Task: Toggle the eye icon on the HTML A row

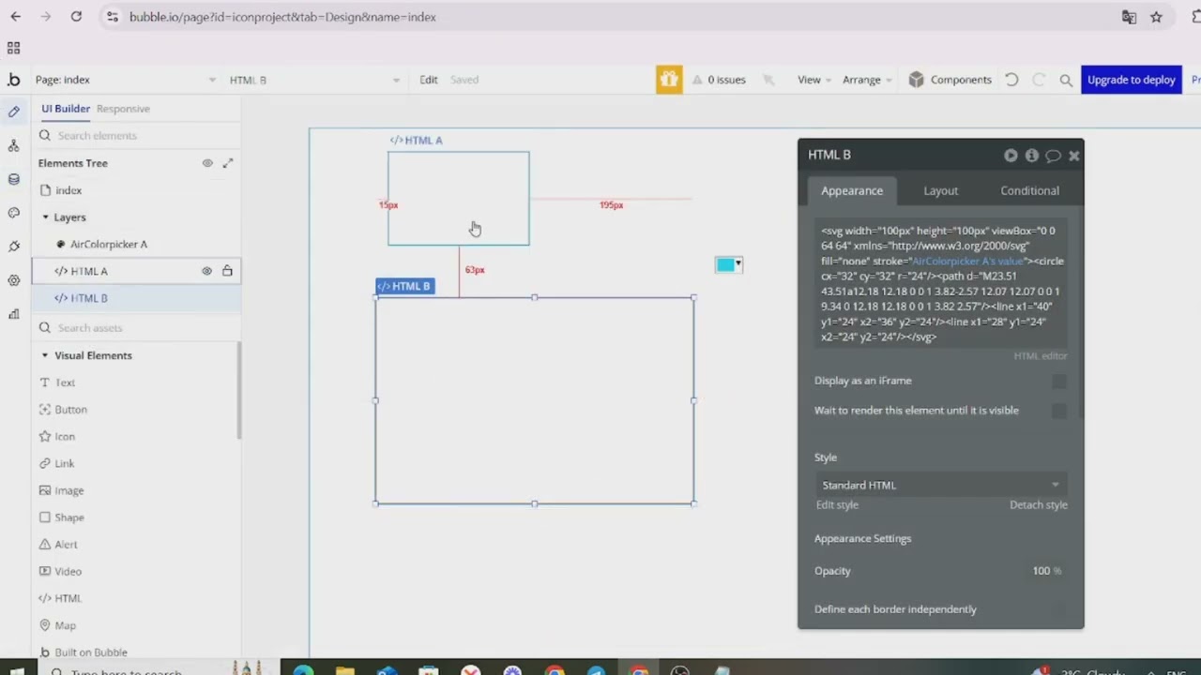Action: point(207,271)
